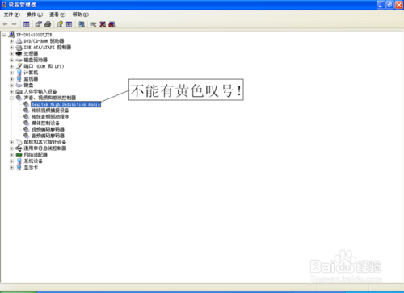This screenshot has height=293, width=404.
Task: Open the 查看(V) menu
Action: click(x=57, y=15)
